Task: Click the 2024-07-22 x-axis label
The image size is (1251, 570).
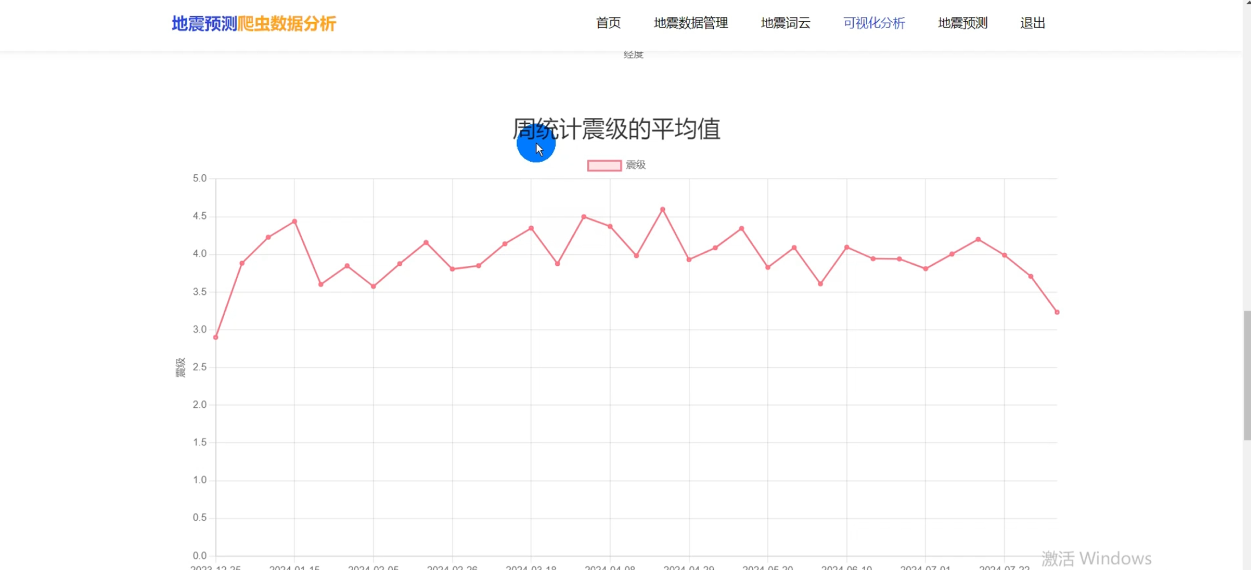Action: coord(1004,568)
